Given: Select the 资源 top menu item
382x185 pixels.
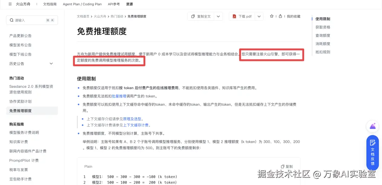Looking at the screenshot, I should tap(129, 4).
